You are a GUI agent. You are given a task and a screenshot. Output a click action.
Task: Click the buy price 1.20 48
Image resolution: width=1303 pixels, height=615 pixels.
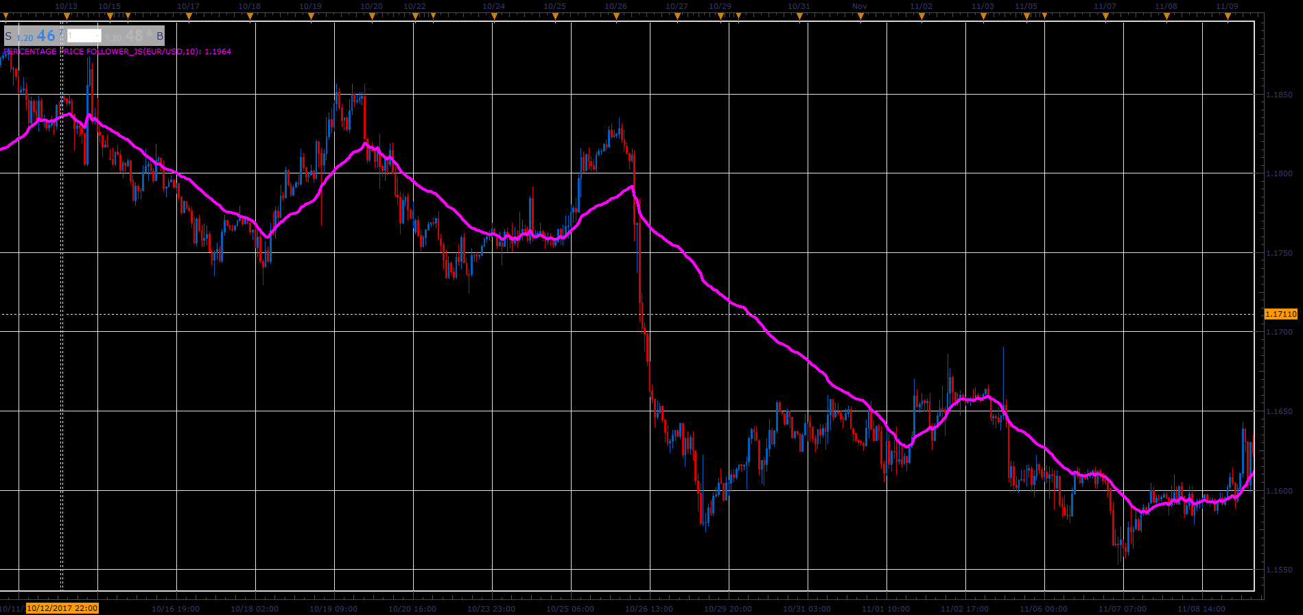128,36
